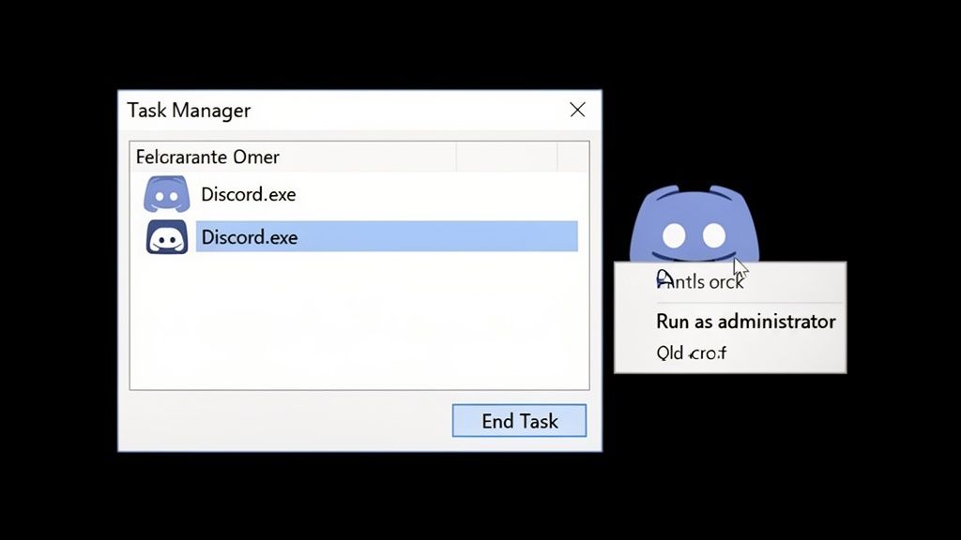Click the empty area of process list

pos(359,322)
